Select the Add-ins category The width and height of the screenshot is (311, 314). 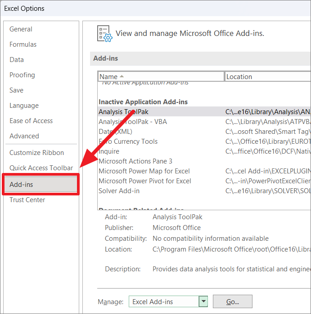point(41,185)
